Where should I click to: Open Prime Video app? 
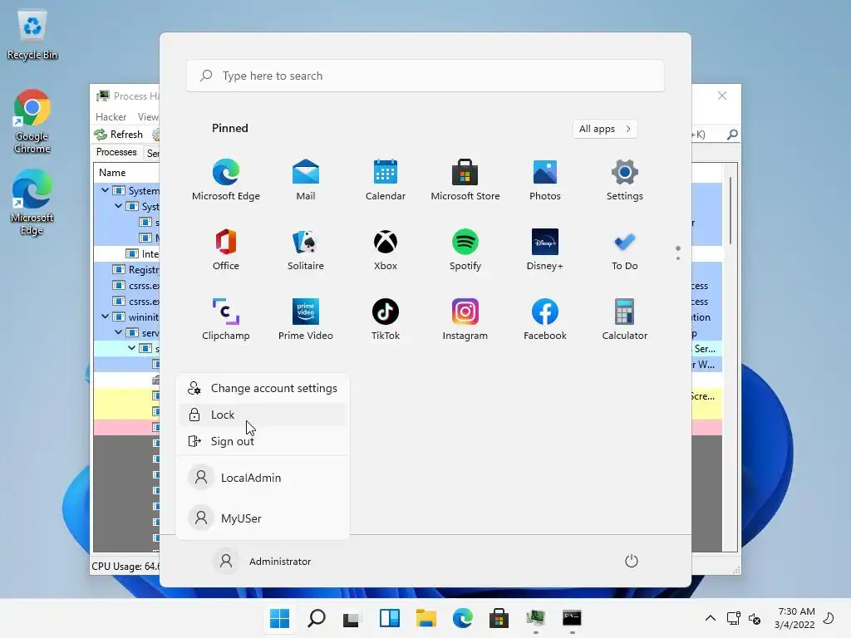point(306,319)
